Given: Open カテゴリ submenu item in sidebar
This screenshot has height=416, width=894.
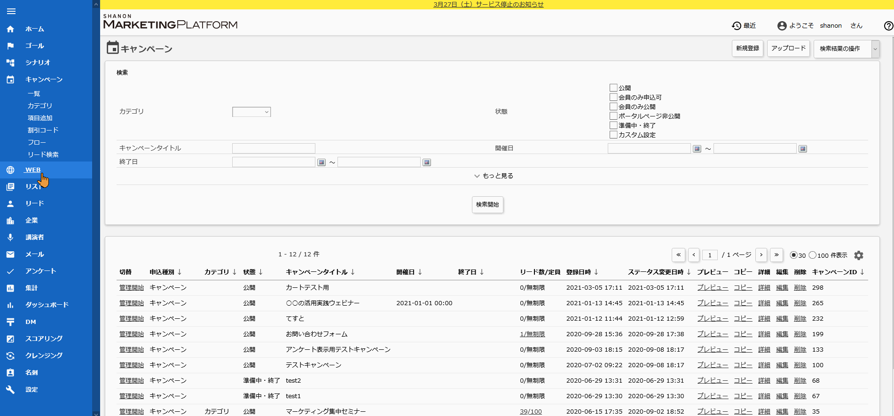Looking at the screenshot, I should tap(40, 106).
